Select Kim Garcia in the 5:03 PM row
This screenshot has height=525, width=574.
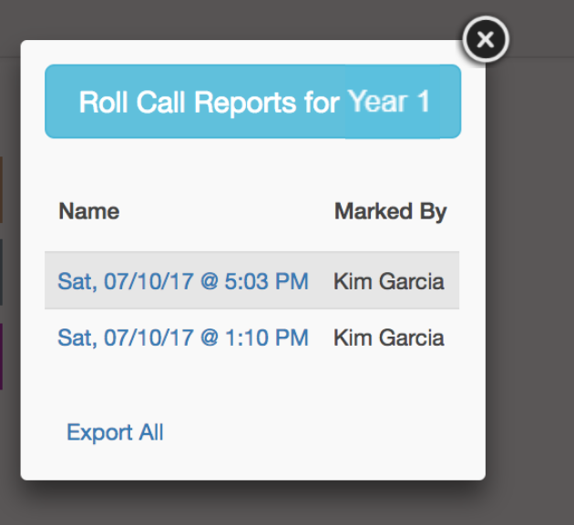click(x=389, y=281)
